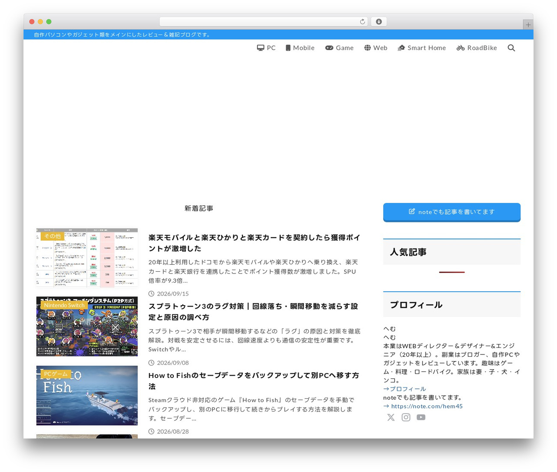Open the PC menu category
This screenshot has height=472, width=557.
(266, 48)
